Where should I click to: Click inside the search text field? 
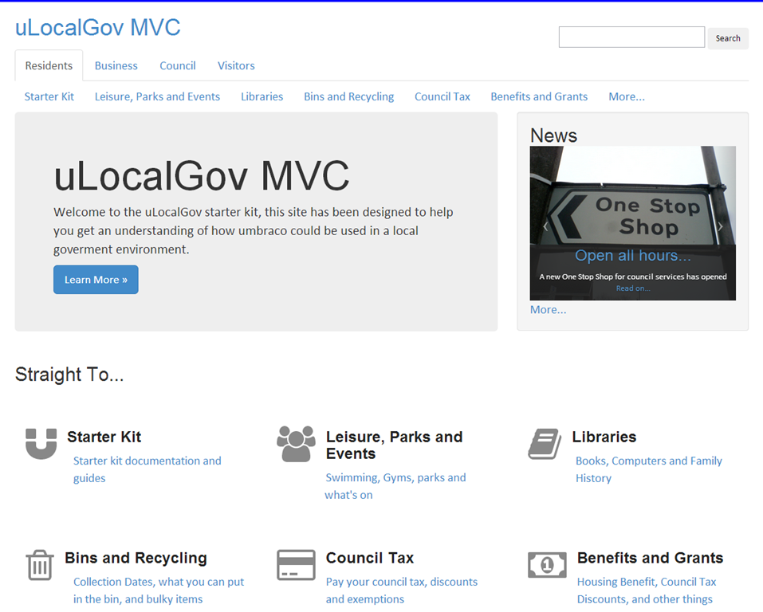pyautogui.click(x=631, y=37)
